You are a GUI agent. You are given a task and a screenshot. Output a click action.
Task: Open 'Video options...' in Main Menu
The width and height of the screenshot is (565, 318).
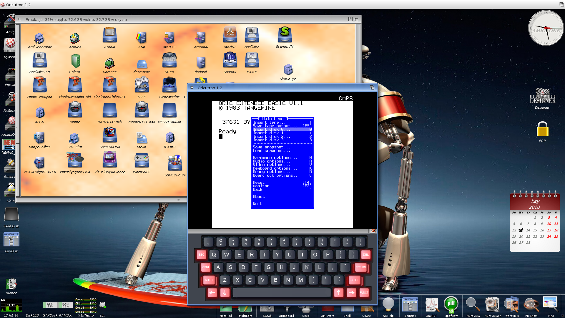click(282, 165)
